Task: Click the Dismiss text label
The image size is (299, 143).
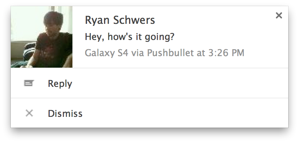Action: [65, 113]
